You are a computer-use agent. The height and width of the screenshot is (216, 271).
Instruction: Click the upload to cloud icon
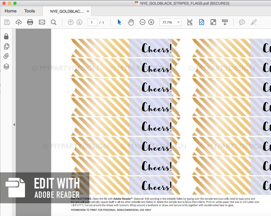19,22
